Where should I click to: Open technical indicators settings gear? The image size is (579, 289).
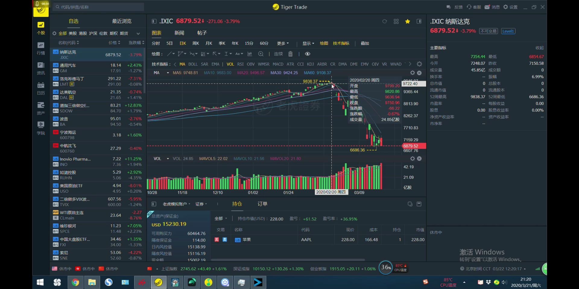click(x=419, y=64)
